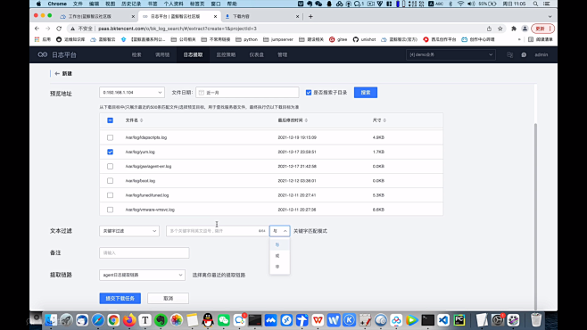Open the 关键字过滤 filter type dropdown

(x=129, y=231)
